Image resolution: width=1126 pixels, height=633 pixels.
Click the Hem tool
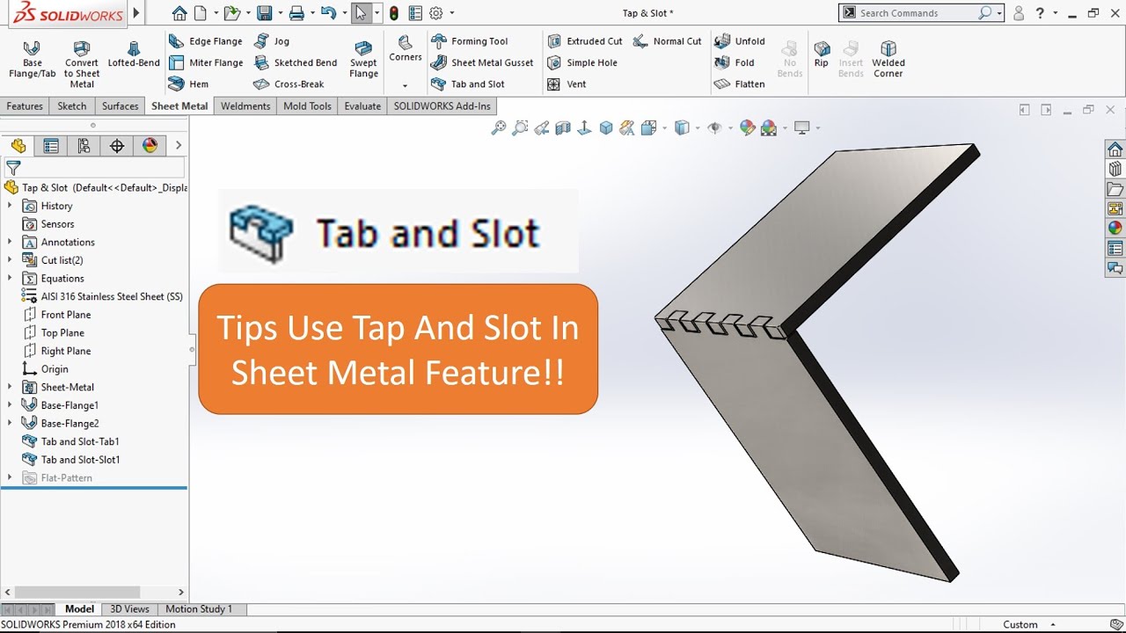189,84
